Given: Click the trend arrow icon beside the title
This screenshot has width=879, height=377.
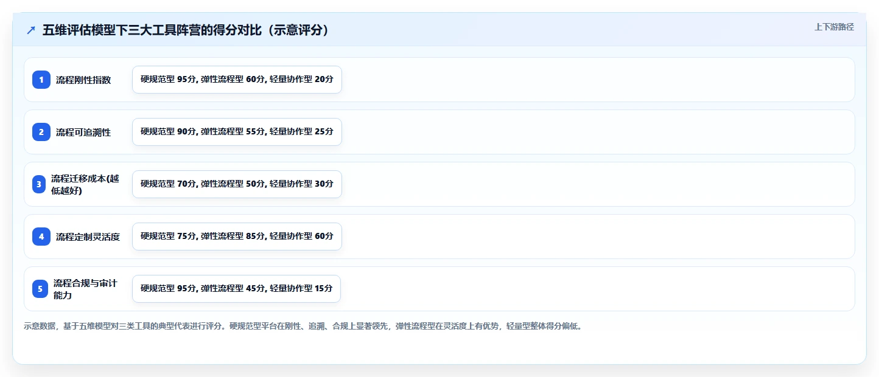Looking at the screenshot, I should 30,30.
